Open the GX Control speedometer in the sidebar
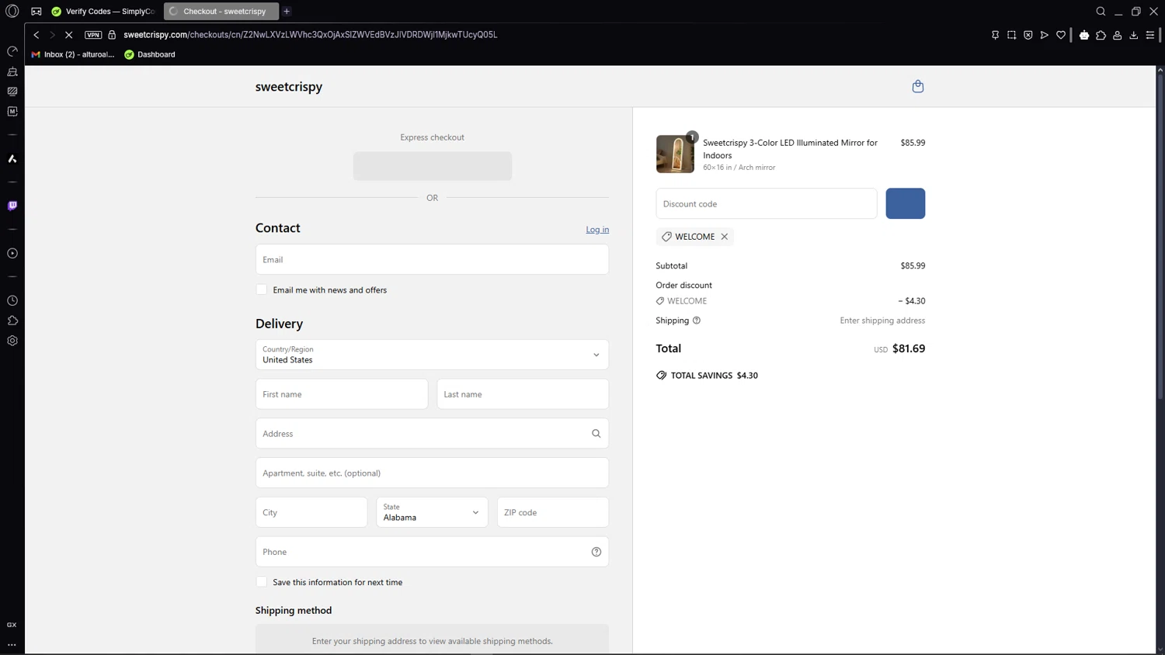The width and height of the screenshot is (1165, 655). click(12, 51)
